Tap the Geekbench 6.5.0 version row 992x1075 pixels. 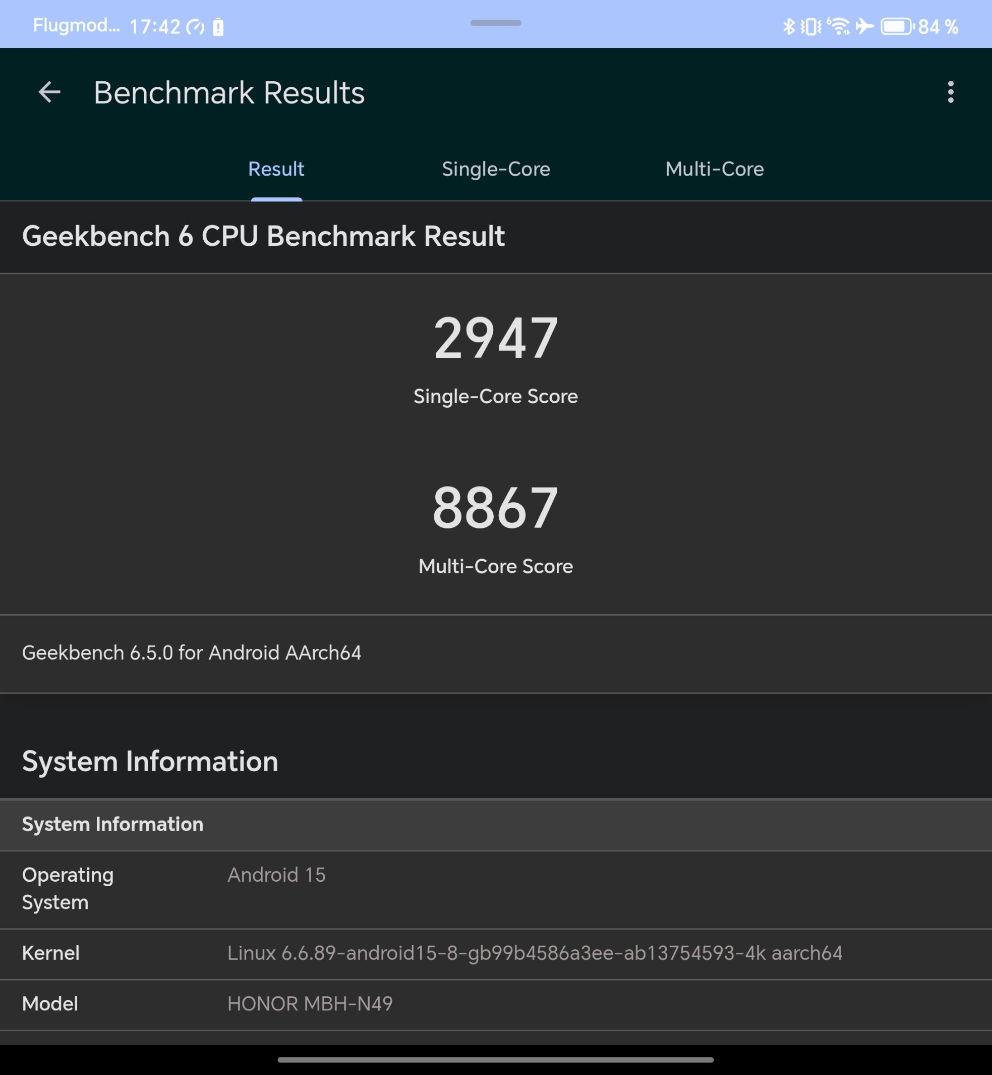point(192,653)
